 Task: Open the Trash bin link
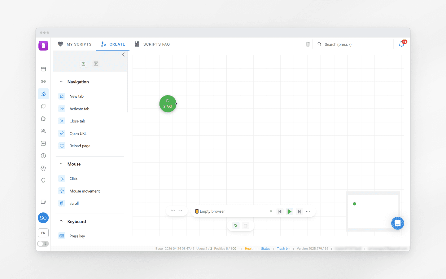coord(284,249)
